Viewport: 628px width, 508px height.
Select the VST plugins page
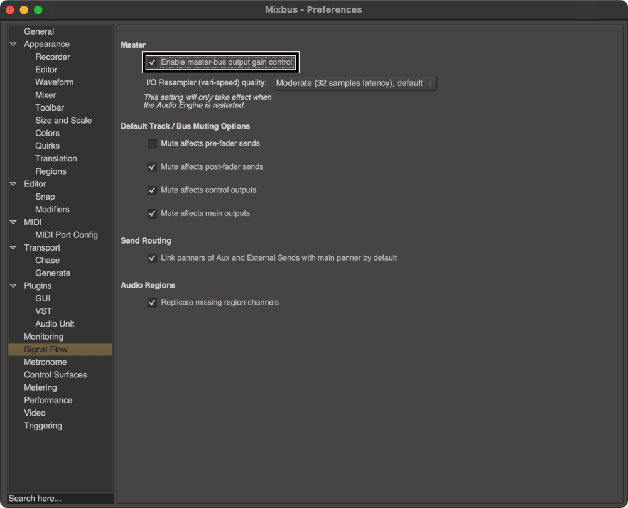click(x=42, y=311)
